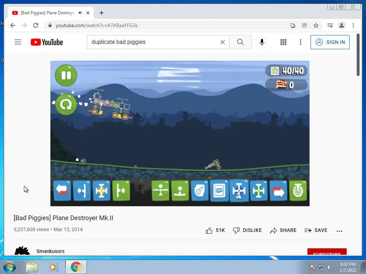Click the SHARE button

point(283,230)
